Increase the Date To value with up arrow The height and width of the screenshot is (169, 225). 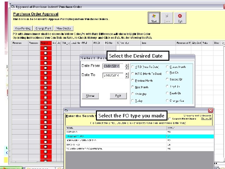pyautogui.click(x=127, y=74)
